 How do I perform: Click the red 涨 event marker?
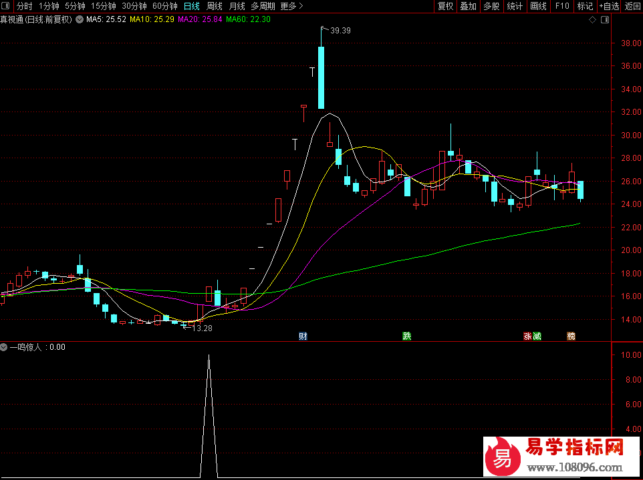coord(527,336)
